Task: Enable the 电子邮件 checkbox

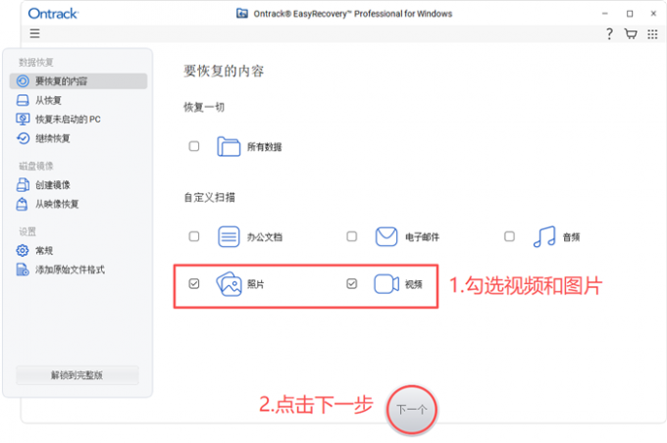Action: tap(352, 236)
